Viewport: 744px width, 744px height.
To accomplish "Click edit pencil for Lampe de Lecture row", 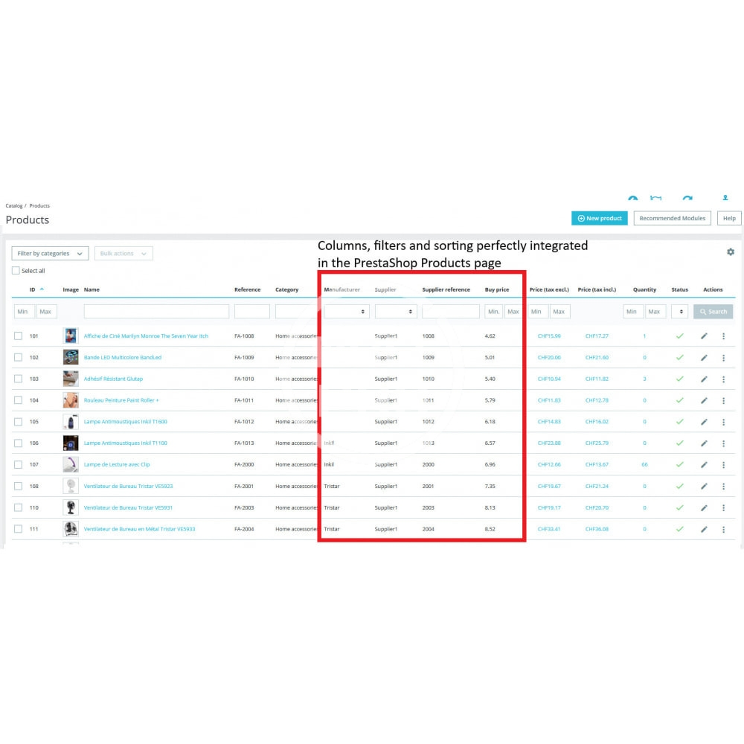I will click(x=704, y=465).
